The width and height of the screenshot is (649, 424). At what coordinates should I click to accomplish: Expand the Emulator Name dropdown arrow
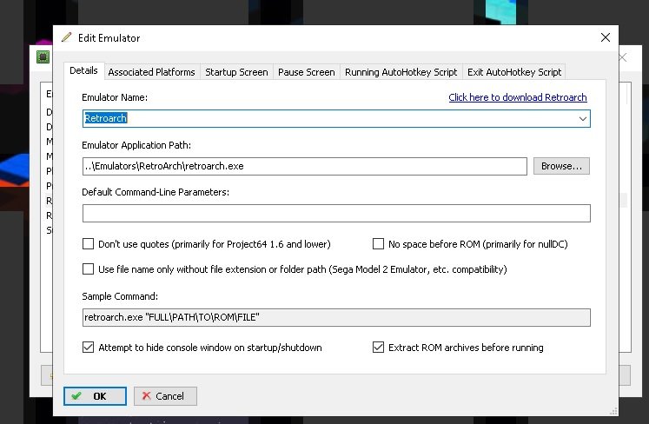582,119
